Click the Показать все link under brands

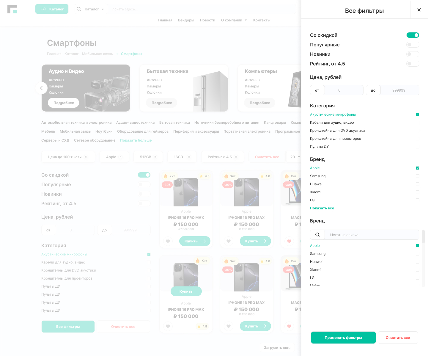[322, 208]
